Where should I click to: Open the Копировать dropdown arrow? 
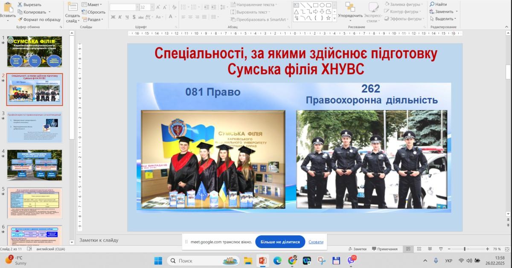pos(49,12)
